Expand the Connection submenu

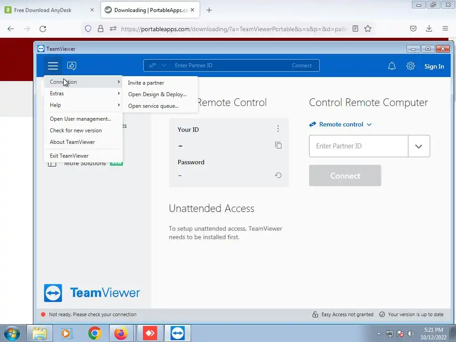point(83,82)
